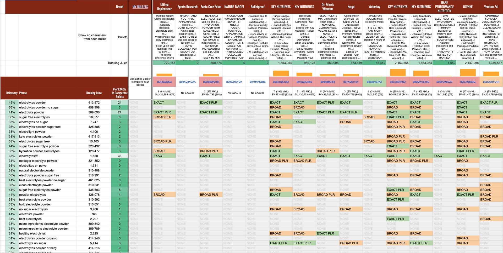
Task: Select phrase 'hydration powder electrolytes'
Action: pyautogui.click(x=39, y=151)
